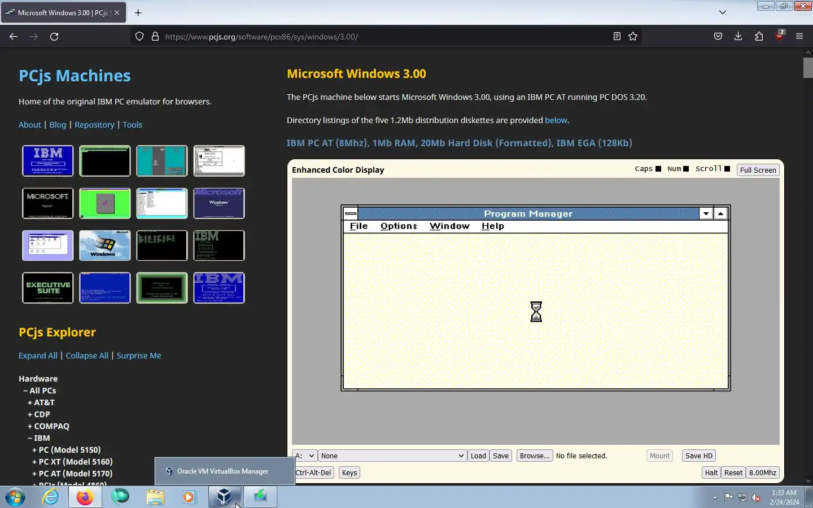Click the Load diskette button
This screenshot has width=813, height=508.
coord(478,456)
